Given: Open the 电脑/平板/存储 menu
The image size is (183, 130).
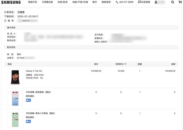Looking at the screenshot, I should [x=80, y=2].
